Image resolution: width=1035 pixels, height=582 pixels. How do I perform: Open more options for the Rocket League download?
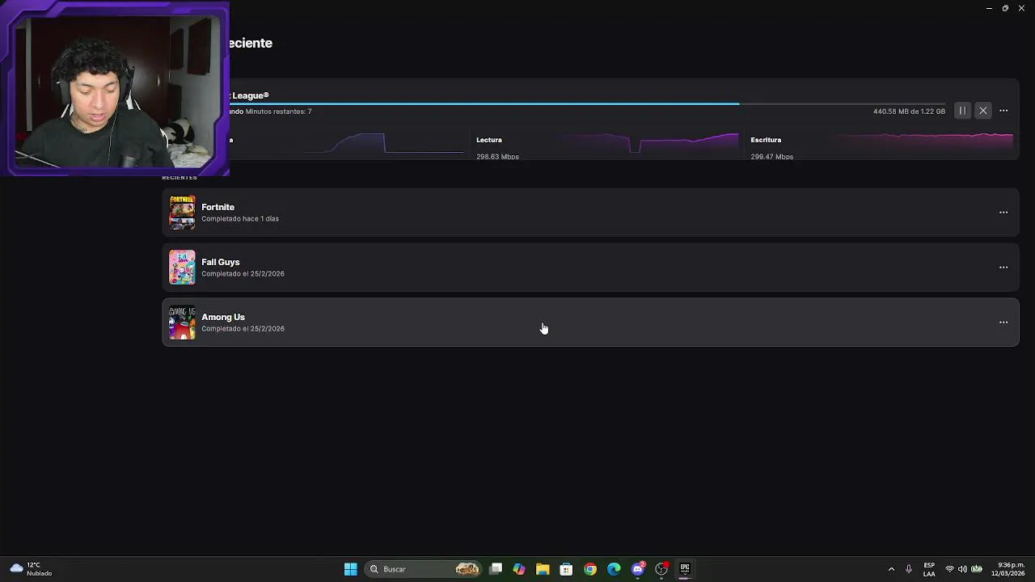tap(1003, 111)
